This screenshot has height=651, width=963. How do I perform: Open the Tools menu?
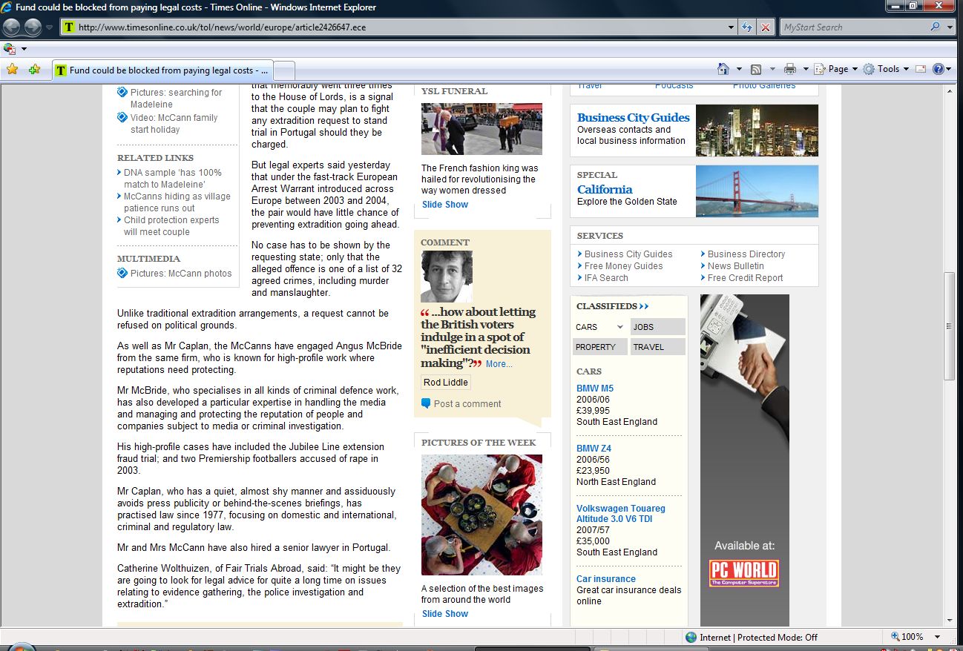coord(887,69)
